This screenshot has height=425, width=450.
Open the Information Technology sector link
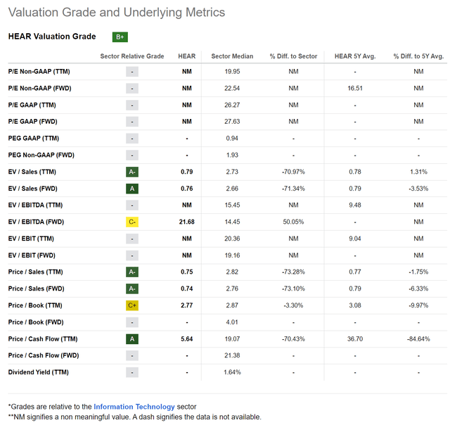[134, 407]
